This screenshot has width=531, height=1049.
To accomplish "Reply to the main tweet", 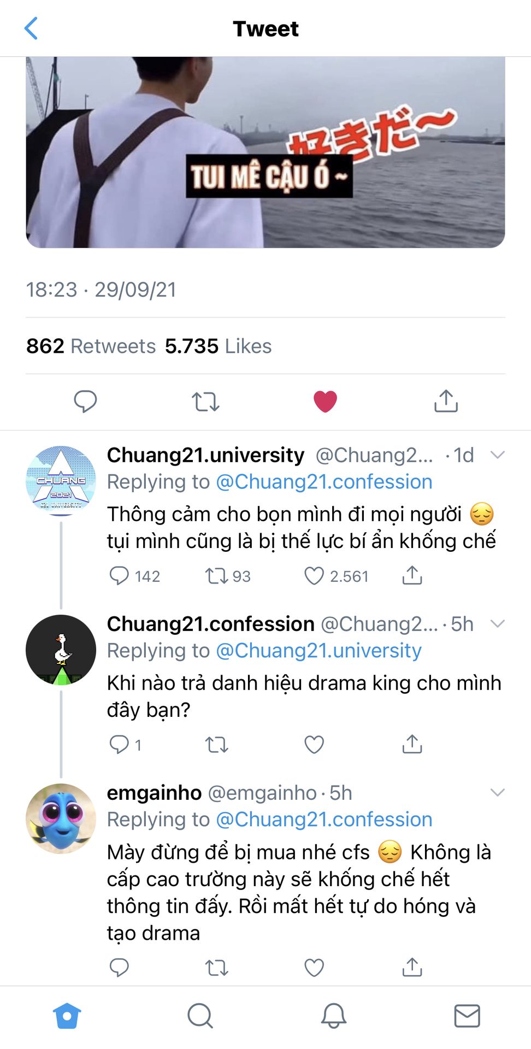I will 85,402.
